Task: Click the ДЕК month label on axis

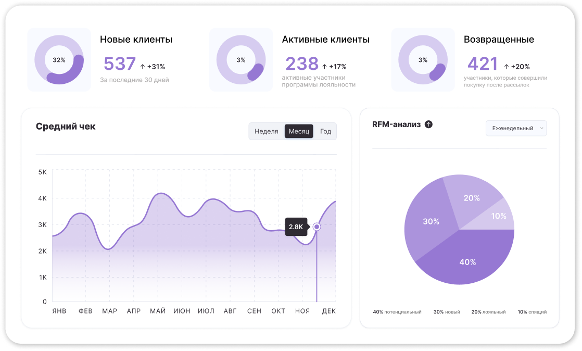Action: pyautogui.click(x=328, y=311)
